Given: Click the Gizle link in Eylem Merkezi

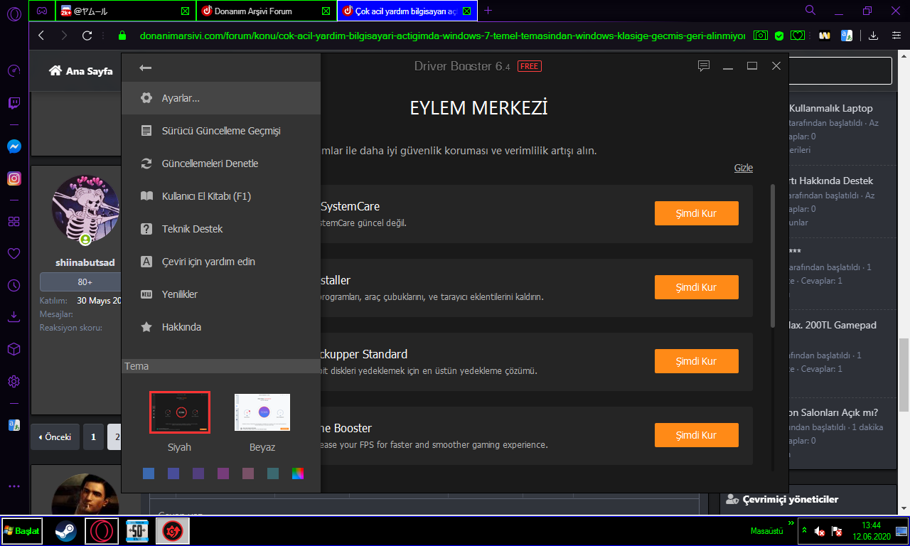Looking at the screenshot, I should 744,168.
